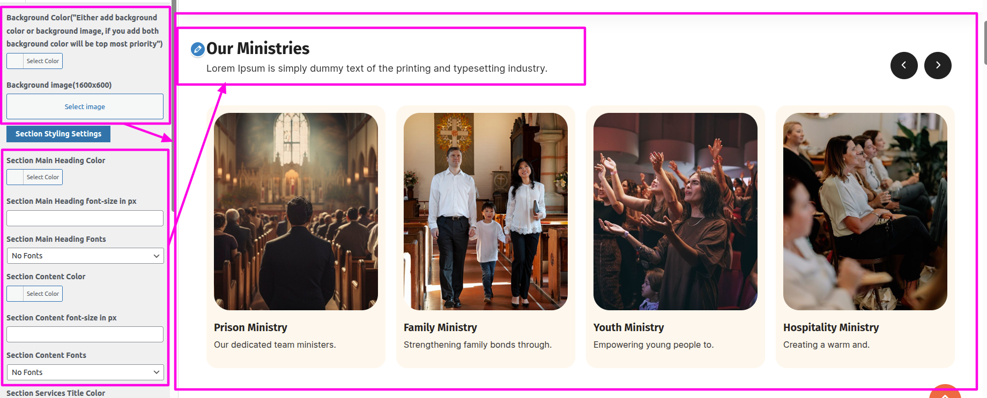
Task: Click Select image for Background image
Action: pyautogui.click(x=85, y=106)
